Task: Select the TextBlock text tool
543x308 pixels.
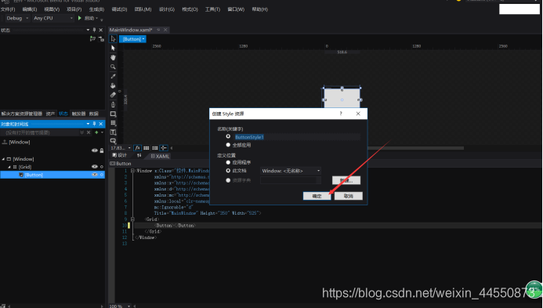Action: click(x=113, y=132)
